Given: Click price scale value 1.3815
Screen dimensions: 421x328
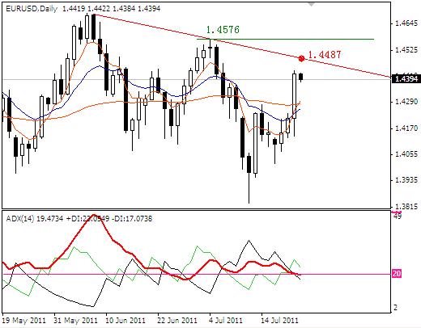Looking at the screenshot, I should [x=406, y=207].
